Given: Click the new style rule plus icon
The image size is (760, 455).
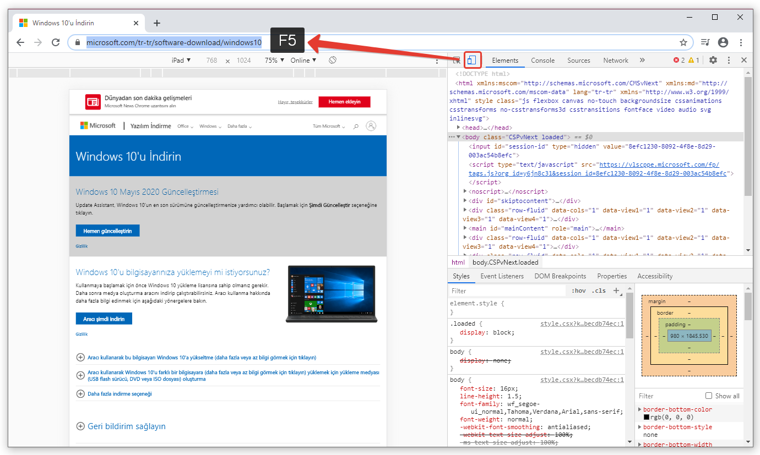Looking at the screenshot, I should point(616,290).
